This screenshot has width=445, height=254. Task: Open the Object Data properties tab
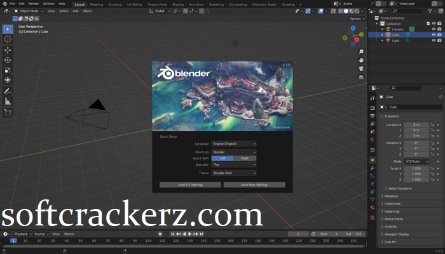[373, 199]
